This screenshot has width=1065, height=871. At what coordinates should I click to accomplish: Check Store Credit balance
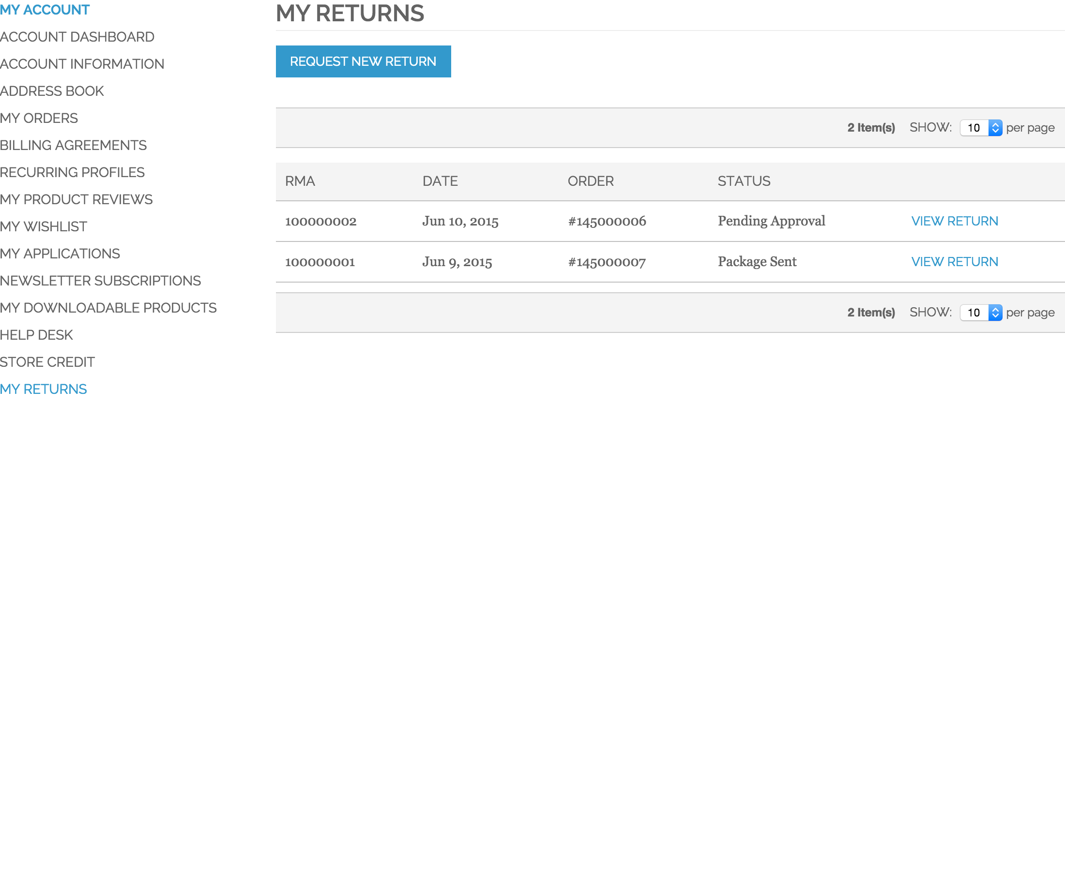(x=47, y=362)
